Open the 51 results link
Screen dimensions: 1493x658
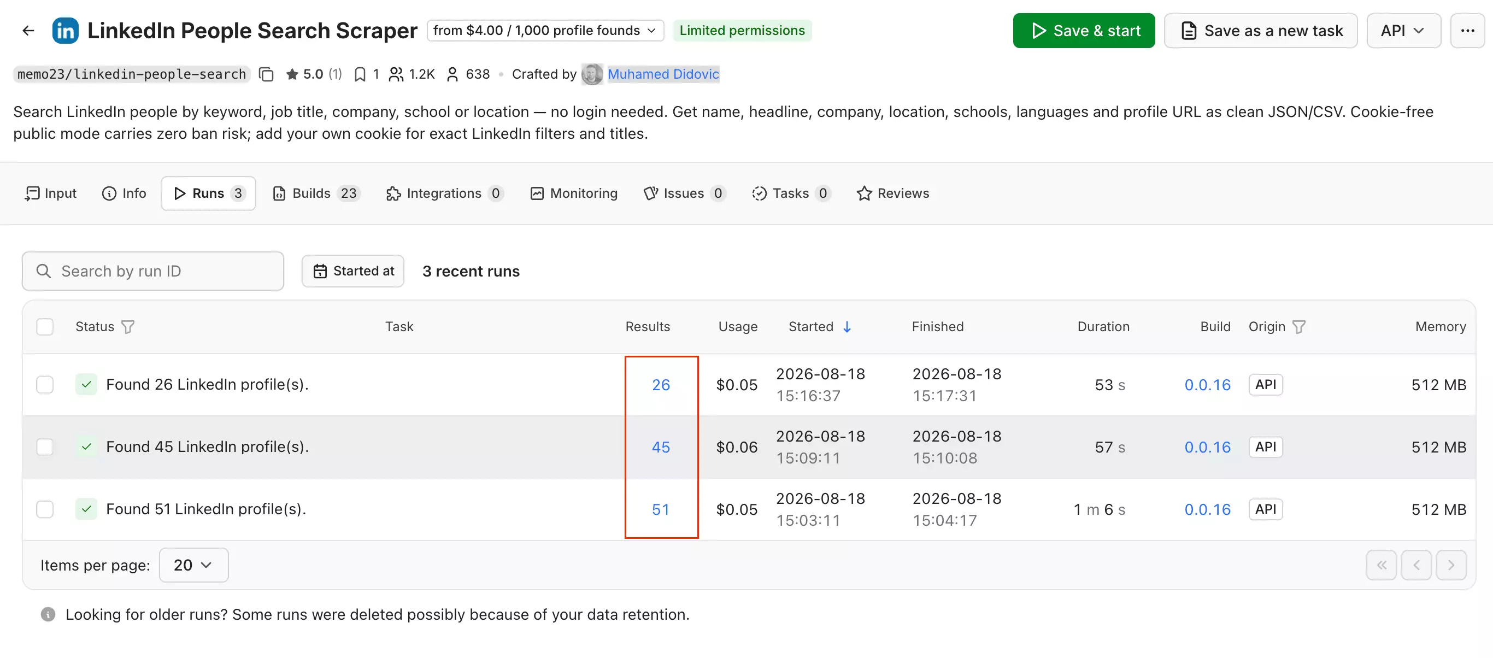click(661, 509)
